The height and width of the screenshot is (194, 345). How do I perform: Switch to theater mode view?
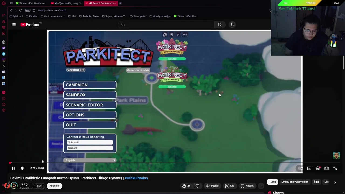coord(326,168)
